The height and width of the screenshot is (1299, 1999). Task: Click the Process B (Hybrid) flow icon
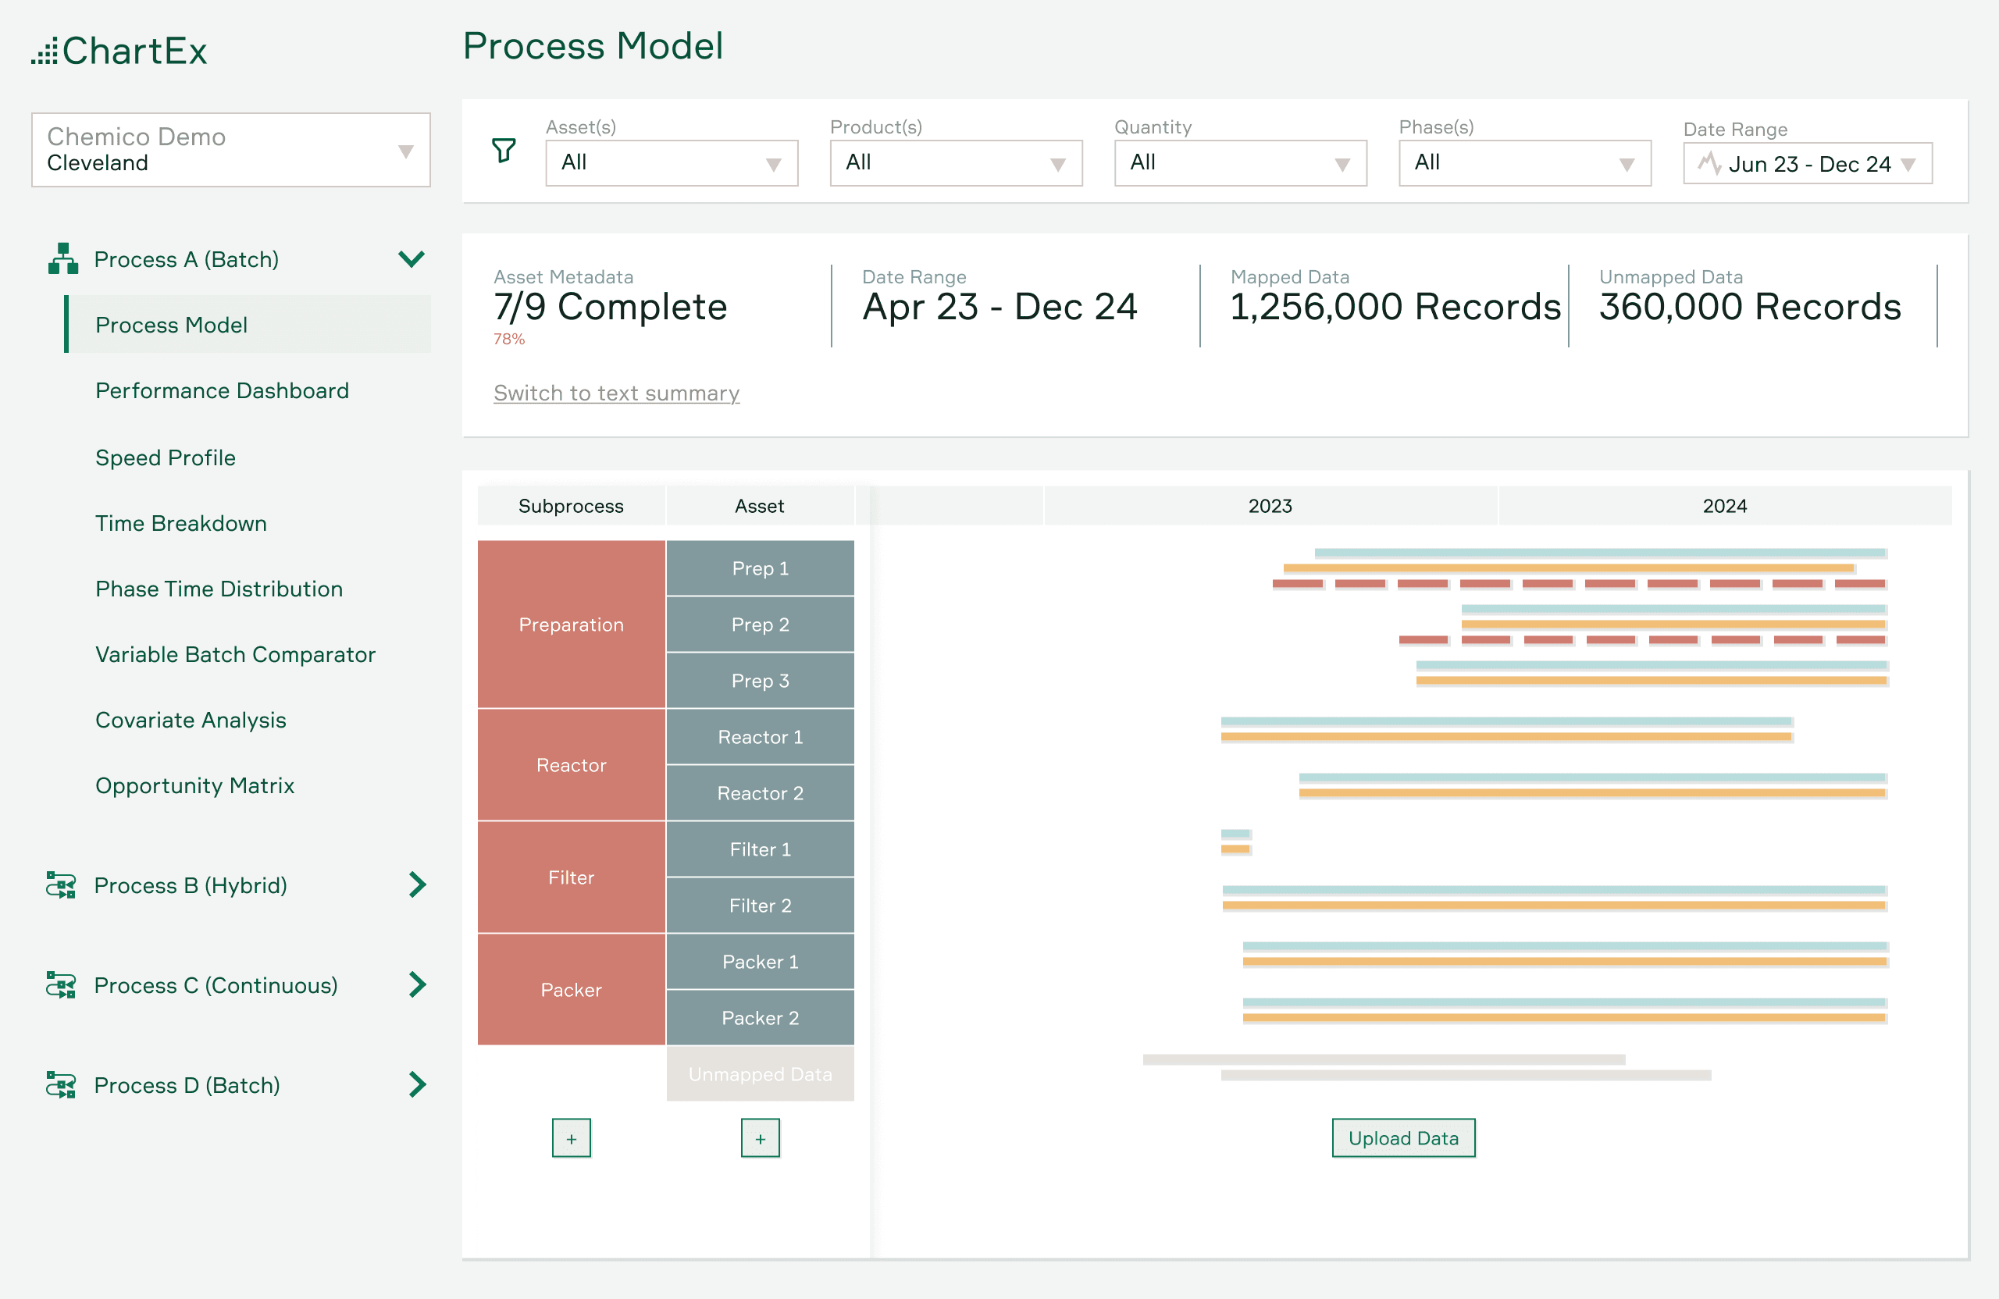[62, 885]
